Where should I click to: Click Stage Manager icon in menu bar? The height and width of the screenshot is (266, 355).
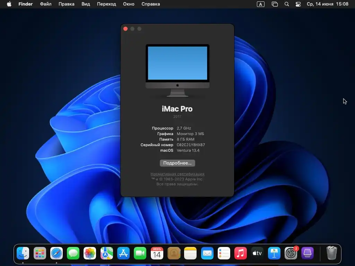275,4
